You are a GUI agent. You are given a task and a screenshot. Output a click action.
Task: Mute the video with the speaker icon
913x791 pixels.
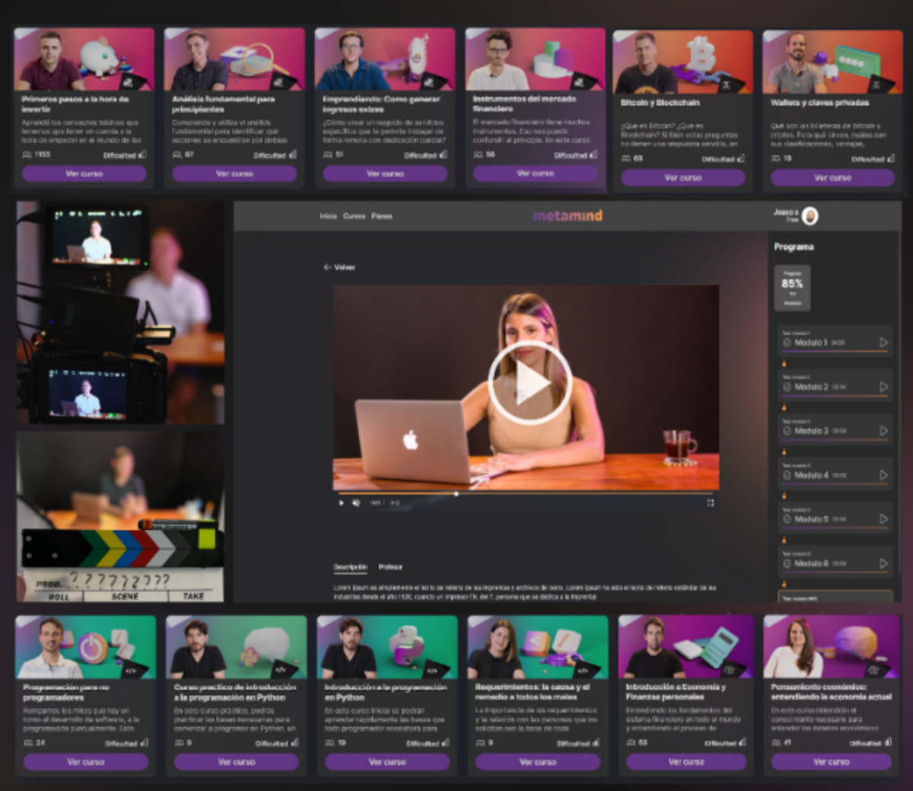tap(356, 503)
